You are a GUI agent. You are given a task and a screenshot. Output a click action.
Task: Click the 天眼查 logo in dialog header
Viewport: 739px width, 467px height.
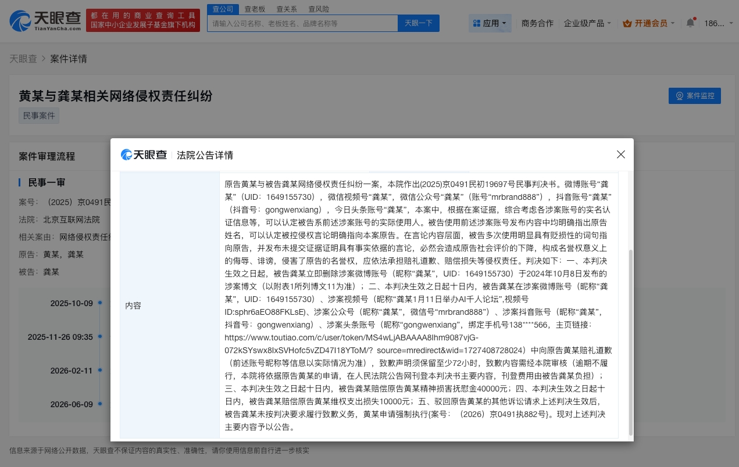click(144, 155)
